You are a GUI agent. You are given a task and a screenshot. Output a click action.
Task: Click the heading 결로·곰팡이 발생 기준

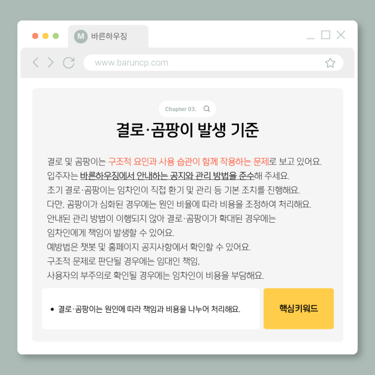pos(187,130)
